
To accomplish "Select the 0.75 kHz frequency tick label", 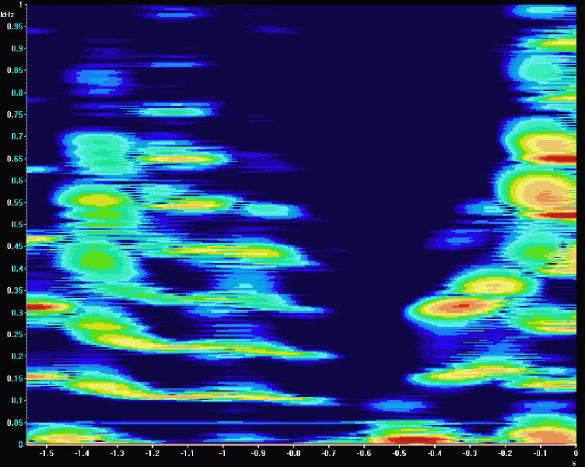I will [15, 114].
